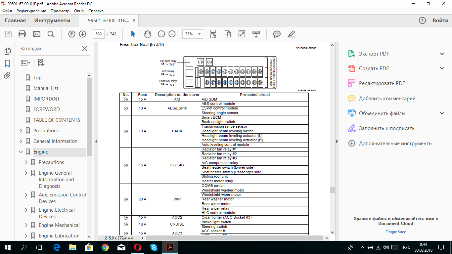452x254 pixels.
Task: Toggle the bookmarks panel icon
Action: coord(7,63)
